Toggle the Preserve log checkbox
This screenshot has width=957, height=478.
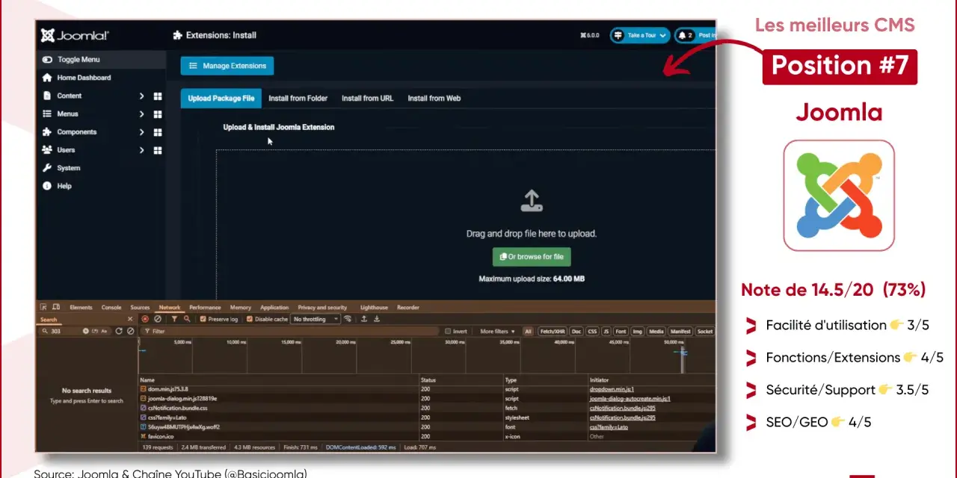click(x=203, y=319)
